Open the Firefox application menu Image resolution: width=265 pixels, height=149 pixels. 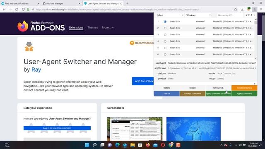point(261,10)
